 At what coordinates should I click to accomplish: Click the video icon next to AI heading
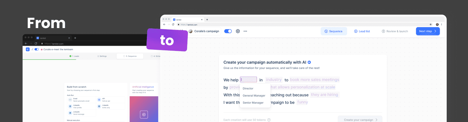(309, 62)
